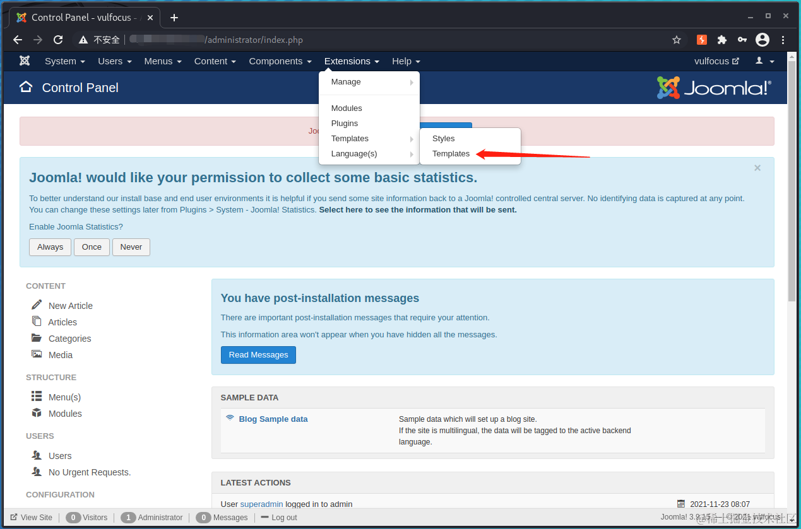Click the key password icon
Screen dimensions: 801x529
(x=742, y=40)
